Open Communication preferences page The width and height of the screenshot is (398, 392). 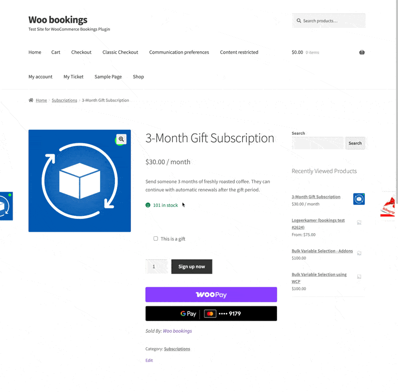pyautogui.click(x=179, y=52)
